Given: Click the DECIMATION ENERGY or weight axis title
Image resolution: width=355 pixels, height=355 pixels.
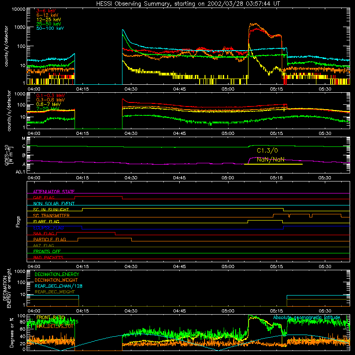Looking at the screenshot, I should (x=7, y=288).
